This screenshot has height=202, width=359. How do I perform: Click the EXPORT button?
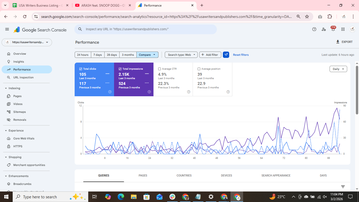344,42
